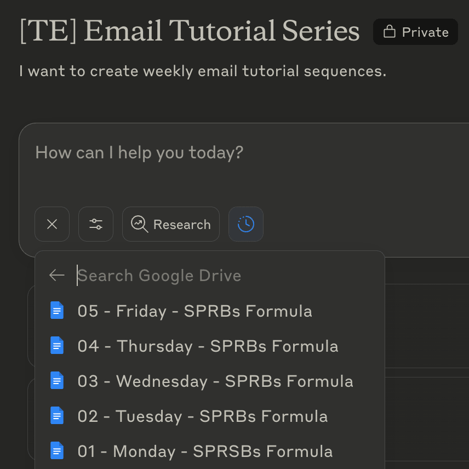Click the back arrow in Drive search
Viewport: 469px width, 469px height.
point(57,275)
